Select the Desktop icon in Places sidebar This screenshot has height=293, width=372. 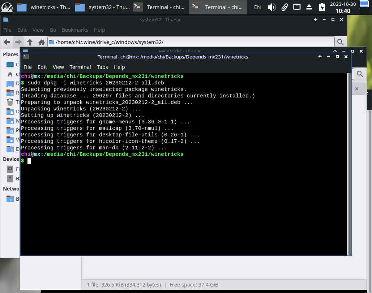pos(10,83)
